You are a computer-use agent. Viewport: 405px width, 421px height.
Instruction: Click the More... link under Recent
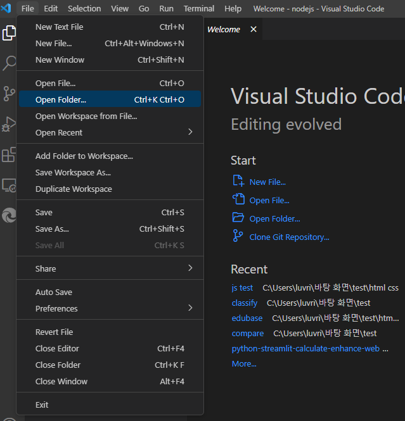click(244, 364)
